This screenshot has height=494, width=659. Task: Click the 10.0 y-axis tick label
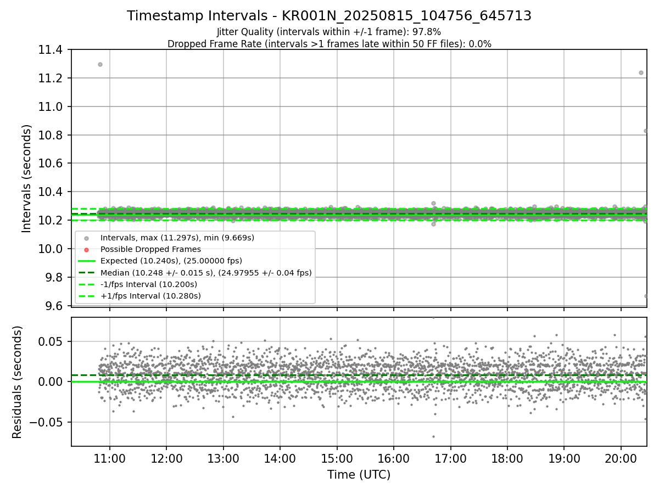point(51,249)
